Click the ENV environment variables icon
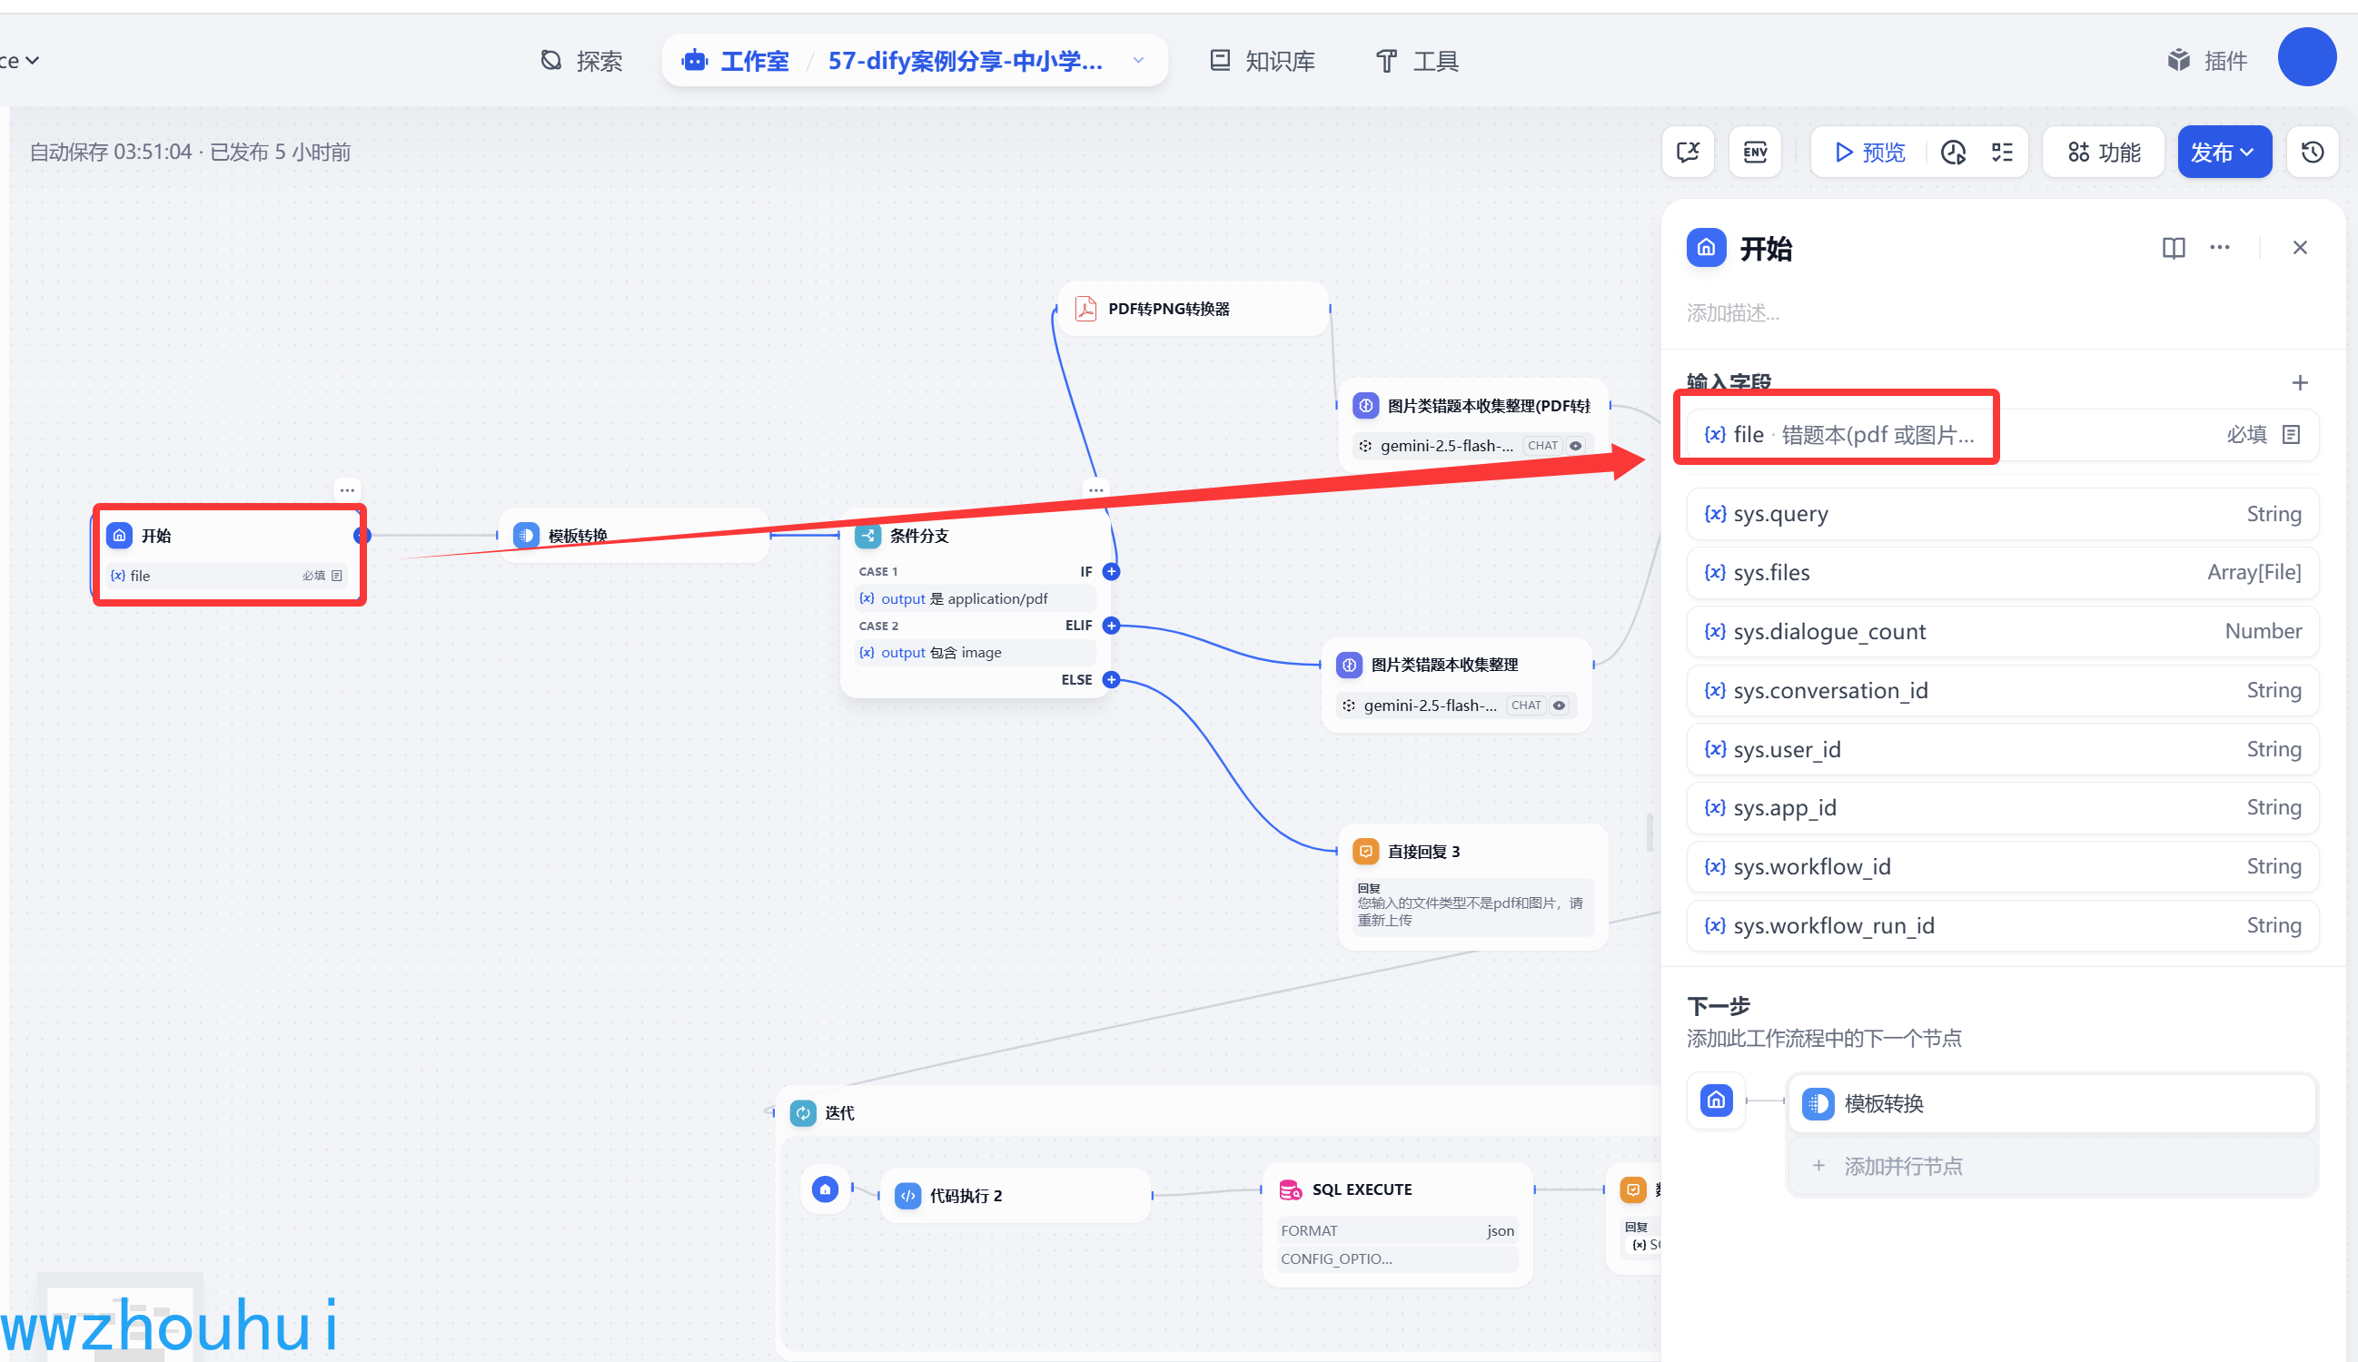Viewport: 2358px width, 1362px height. click(1755, 153)
